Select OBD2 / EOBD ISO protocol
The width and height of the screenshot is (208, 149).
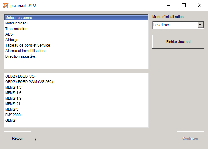[x=76, y=76]
